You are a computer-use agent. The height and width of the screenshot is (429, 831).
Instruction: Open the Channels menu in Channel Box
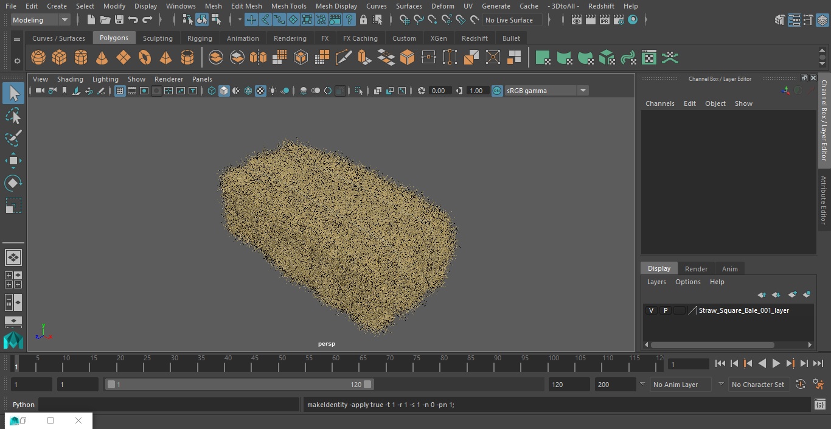click(x=660, y=103)
